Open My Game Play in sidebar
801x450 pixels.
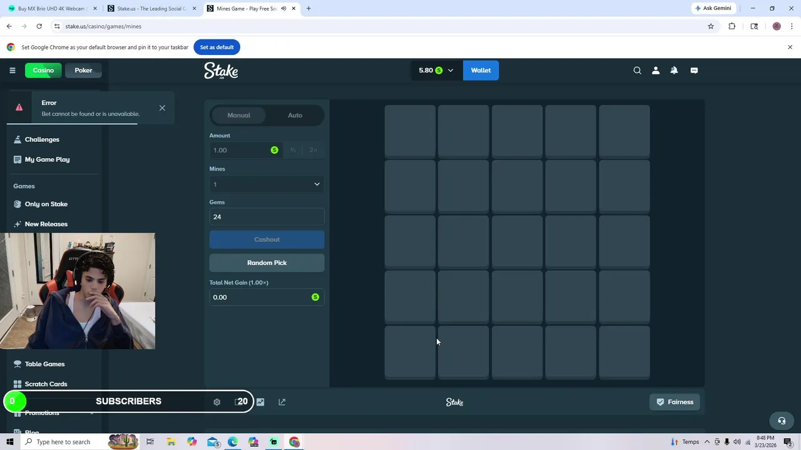pyautogui.click(x=47, y=159)
